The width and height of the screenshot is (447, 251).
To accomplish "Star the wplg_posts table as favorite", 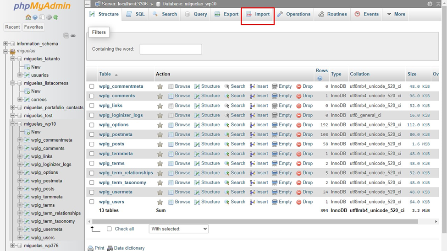I will pos(160,144).
